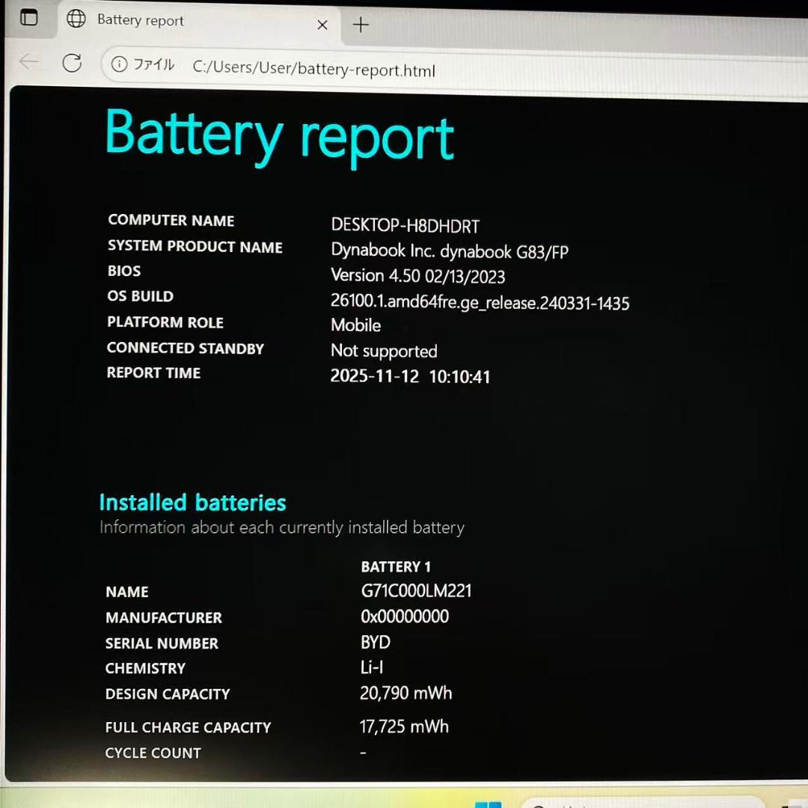Click the address bar showing battery-report.html path
This screenshot has width=808, height=808.
(x=313, y=70)
